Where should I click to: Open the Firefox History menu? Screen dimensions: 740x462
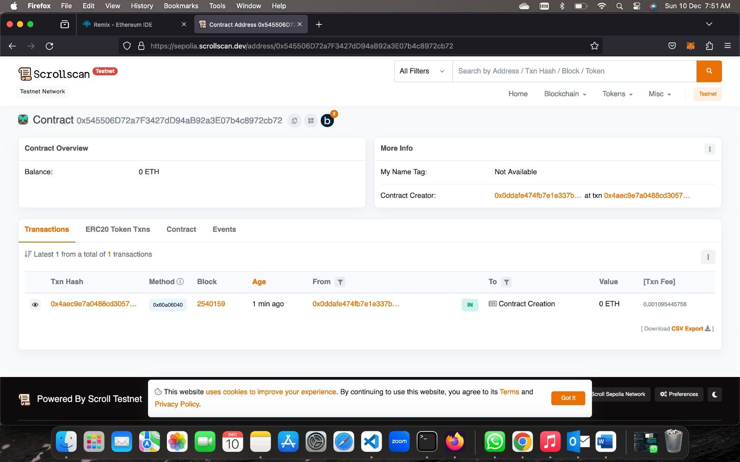click(x=142, y=6)
